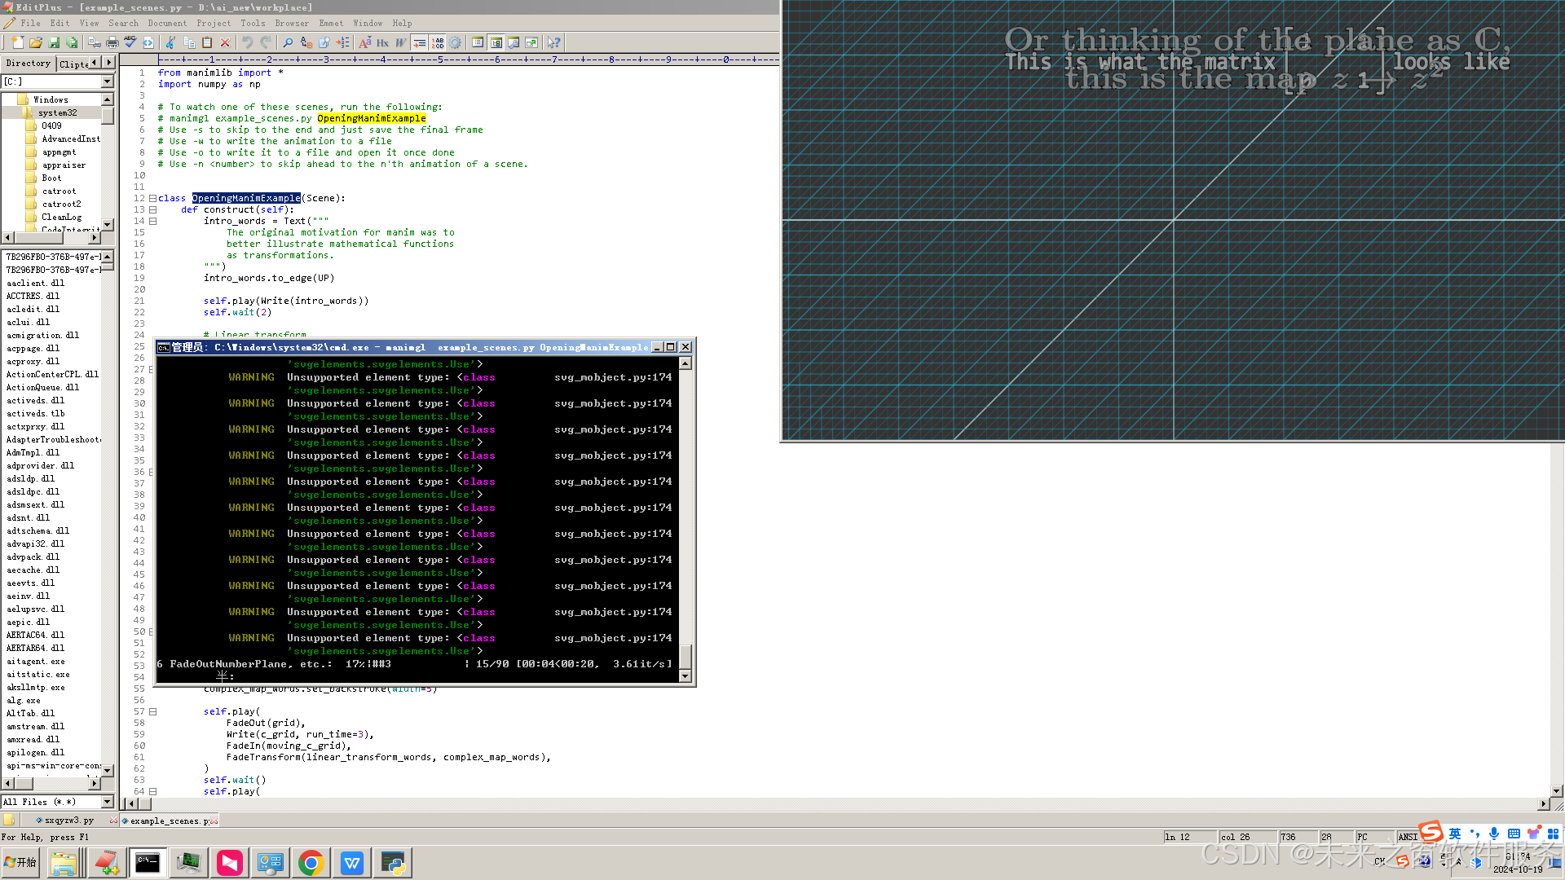Open the All Files filter dropdown
The image size is (1565, 880).
[x=107, y=802]
